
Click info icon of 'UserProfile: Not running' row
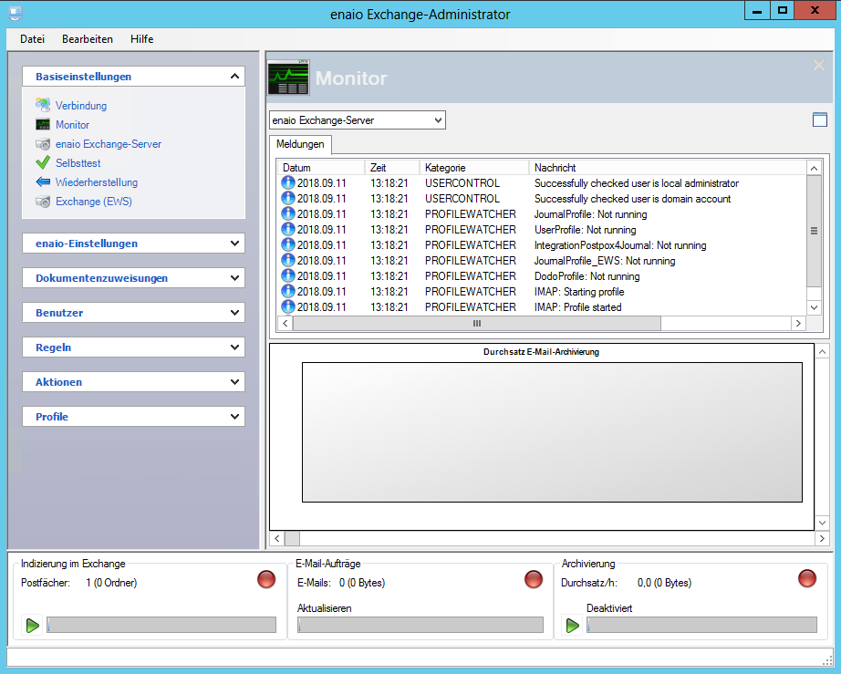[x=288, y=230]
